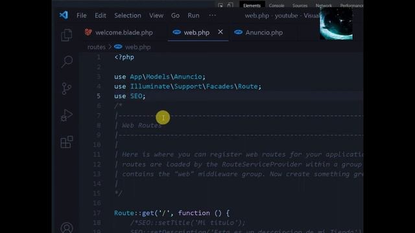Image resolution: width=415 pixels, height=233 pixels.
Task: Click 'RouteServiceProvider' in the comment
Action: point(261,164)
